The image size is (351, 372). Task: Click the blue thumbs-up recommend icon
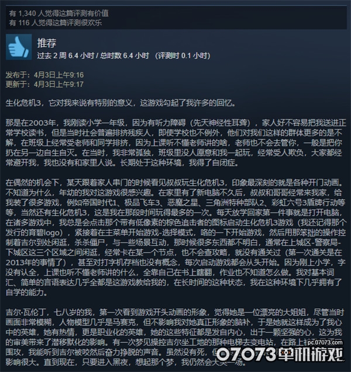tap(19, 47)
